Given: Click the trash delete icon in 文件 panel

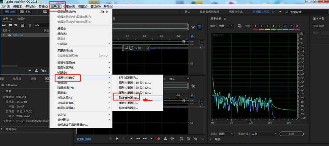Looking at the screenshot, I should [30, 25].
